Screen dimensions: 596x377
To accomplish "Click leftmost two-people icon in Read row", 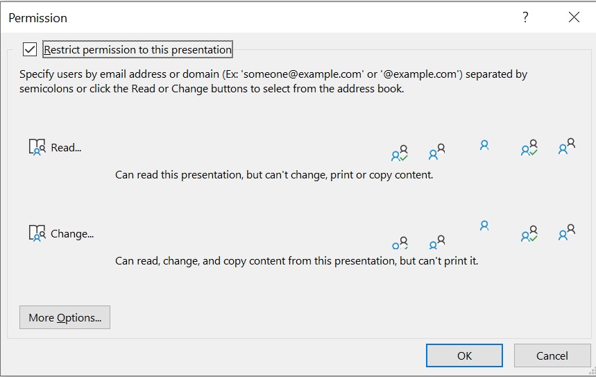I will 436,151.
